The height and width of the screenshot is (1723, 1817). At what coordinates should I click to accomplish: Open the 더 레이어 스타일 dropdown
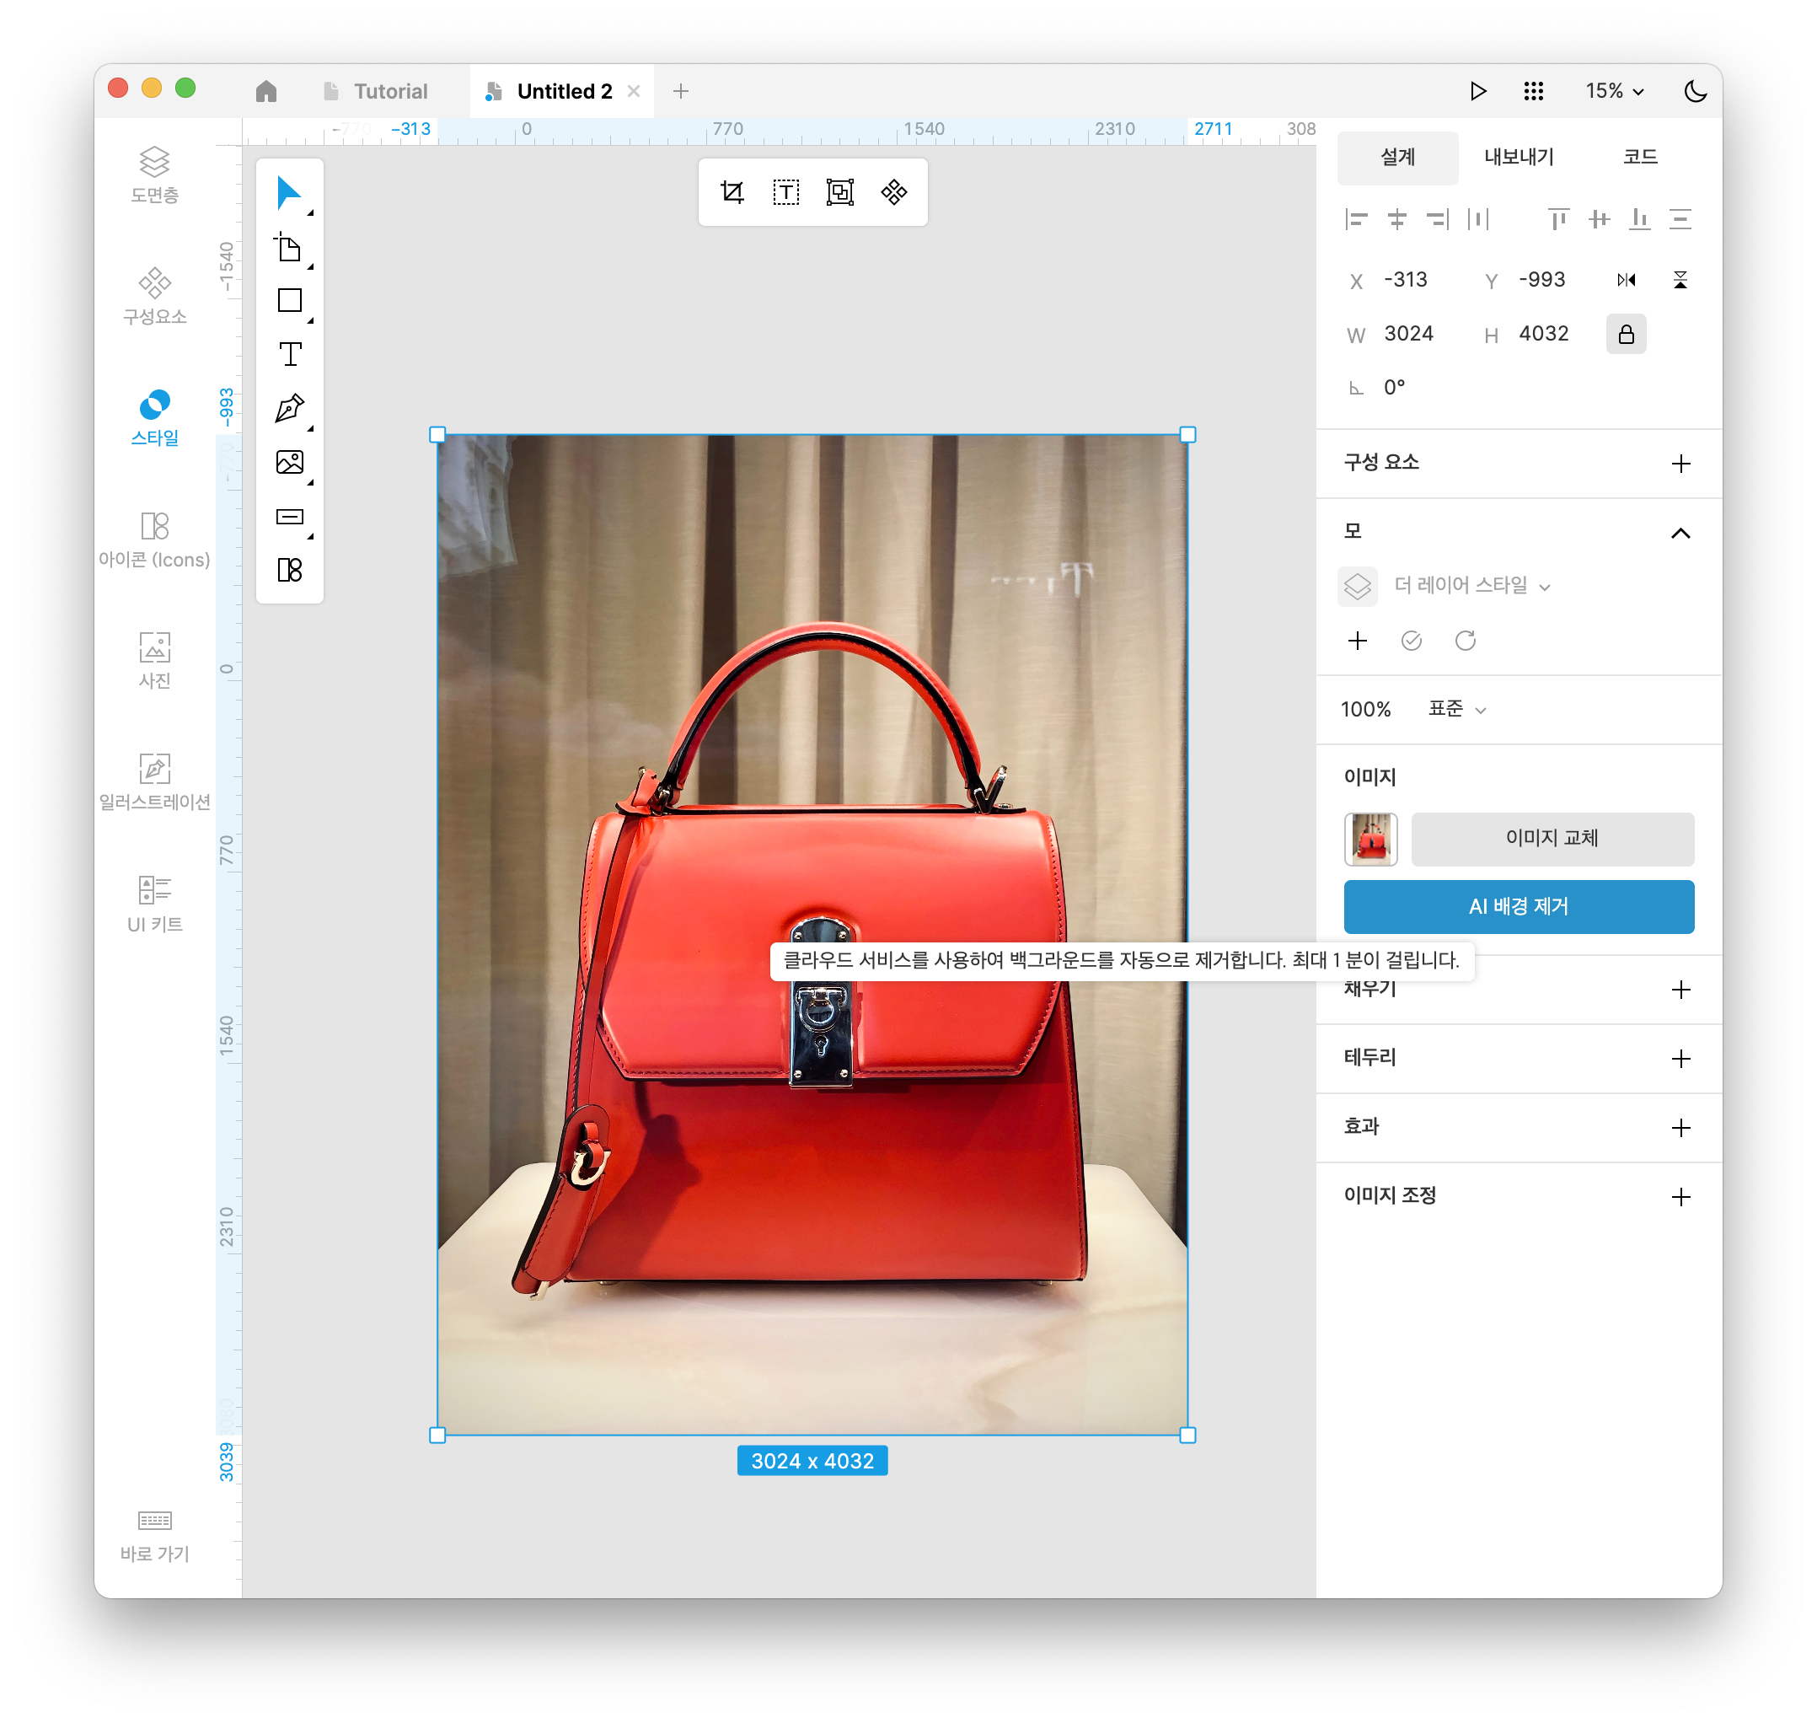click(x=1471, y=585)
